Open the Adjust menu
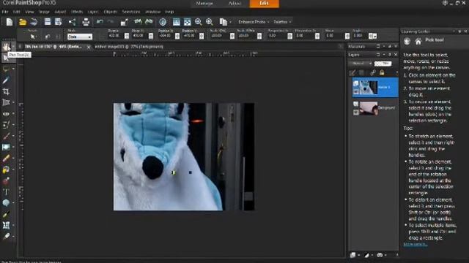This screenshot has width=469, height=263. 60,12
